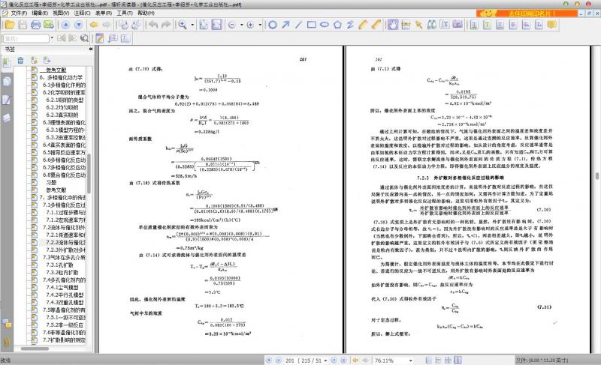
Task: Select the Oval drawing tool
Action: coord(325,25)
